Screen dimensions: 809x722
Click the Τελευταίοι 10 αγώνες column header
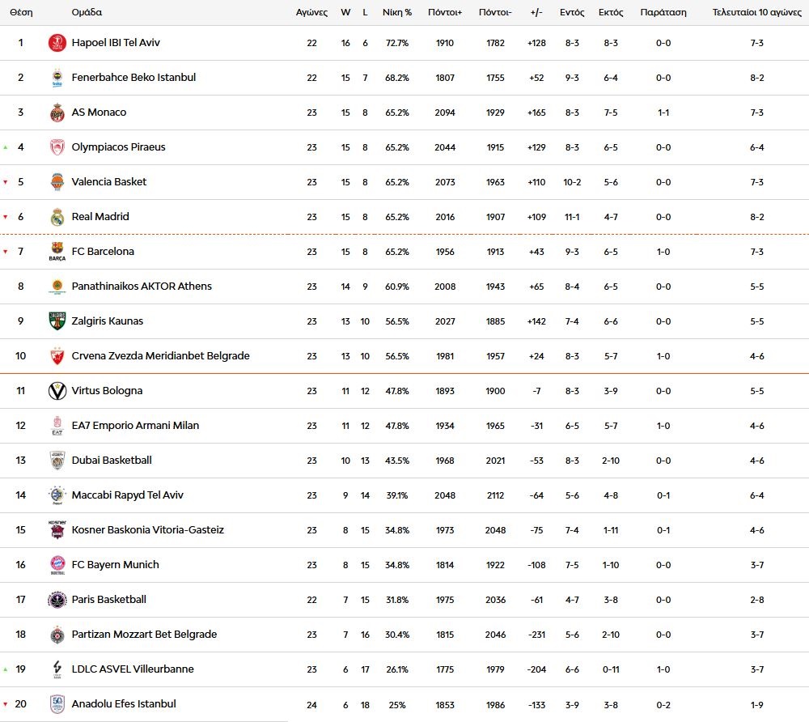pos(756,13)
